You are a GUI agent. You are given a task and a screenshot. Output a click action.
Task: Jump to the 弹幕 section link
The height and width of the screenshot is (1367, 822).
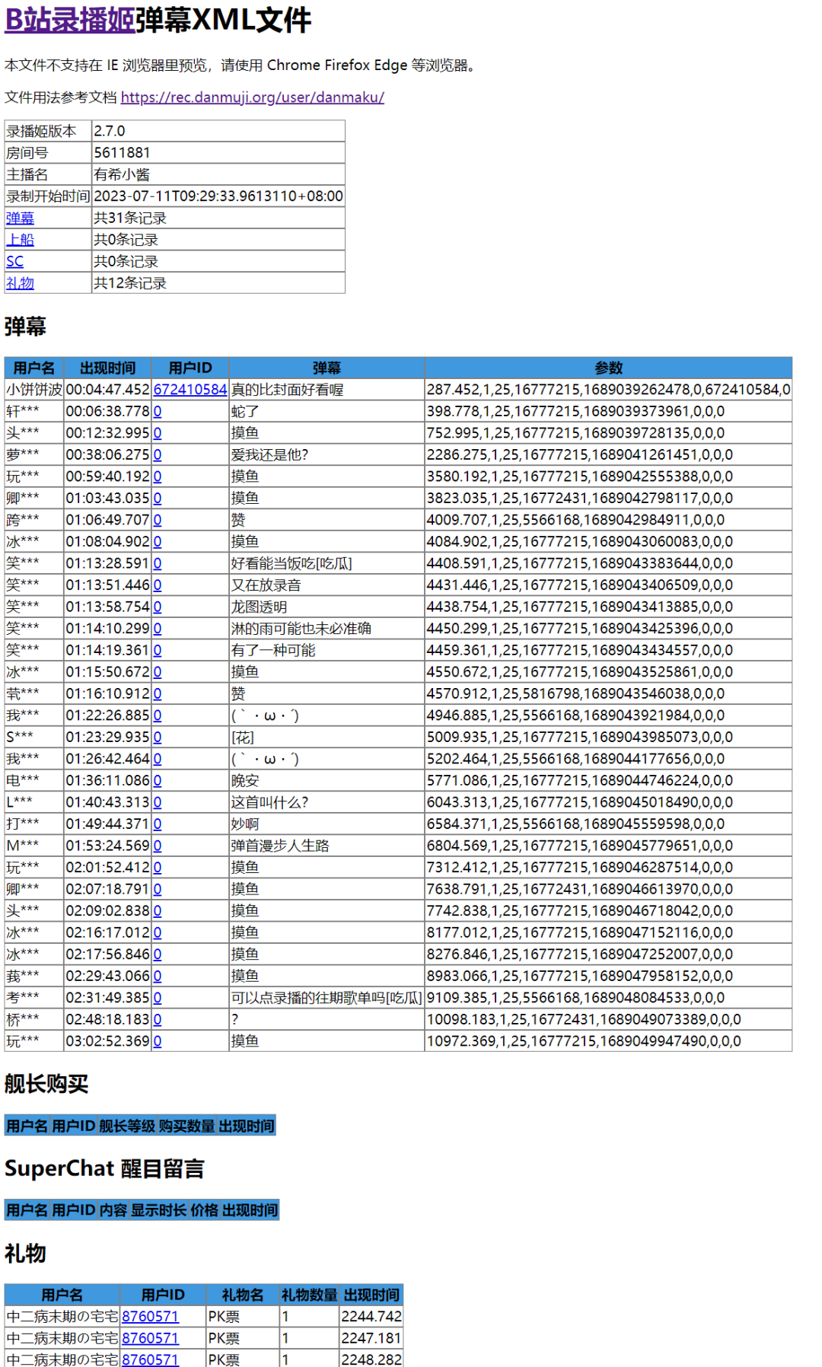click(x=20, y=218)
